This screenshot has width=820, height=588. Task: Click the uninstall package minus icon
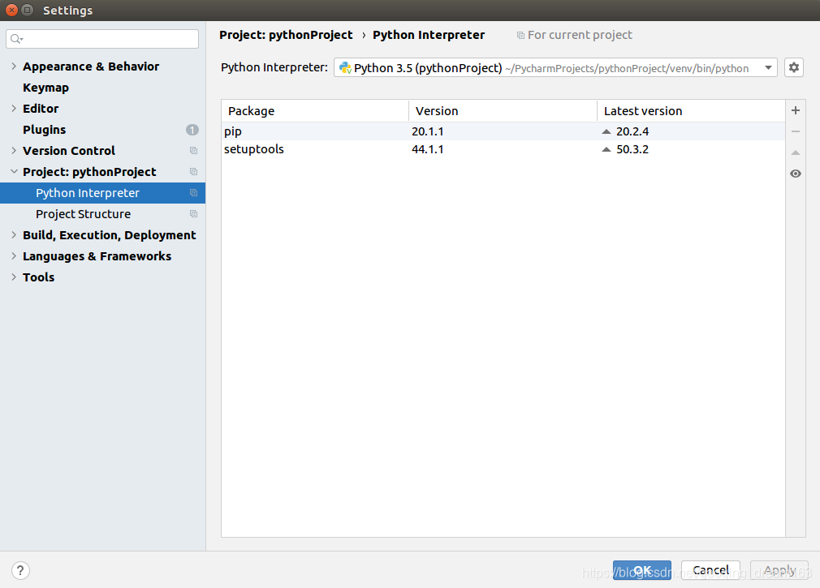click(x=796, y=131)
